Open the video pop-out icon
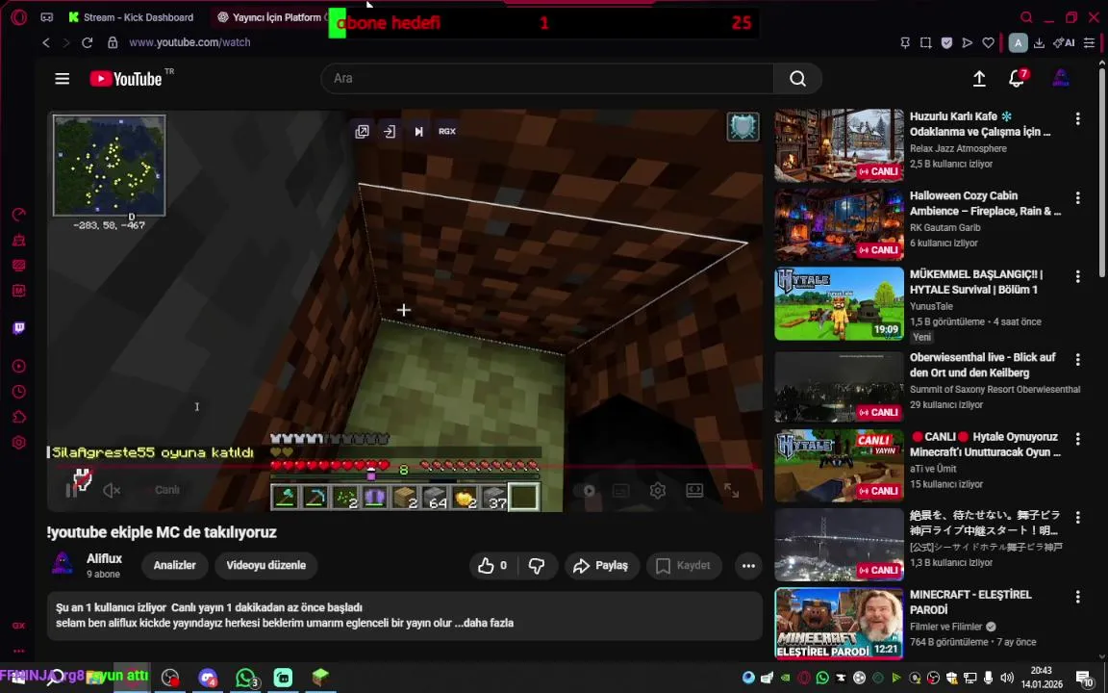Screen dimensions: 1108x693 (362, 132)
